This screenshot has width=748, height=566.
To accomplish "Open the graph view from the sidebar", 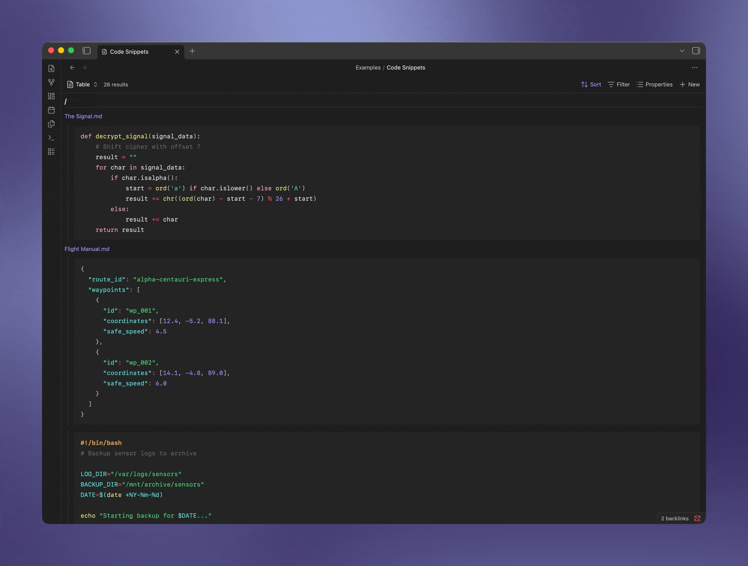I will (51, 82).
